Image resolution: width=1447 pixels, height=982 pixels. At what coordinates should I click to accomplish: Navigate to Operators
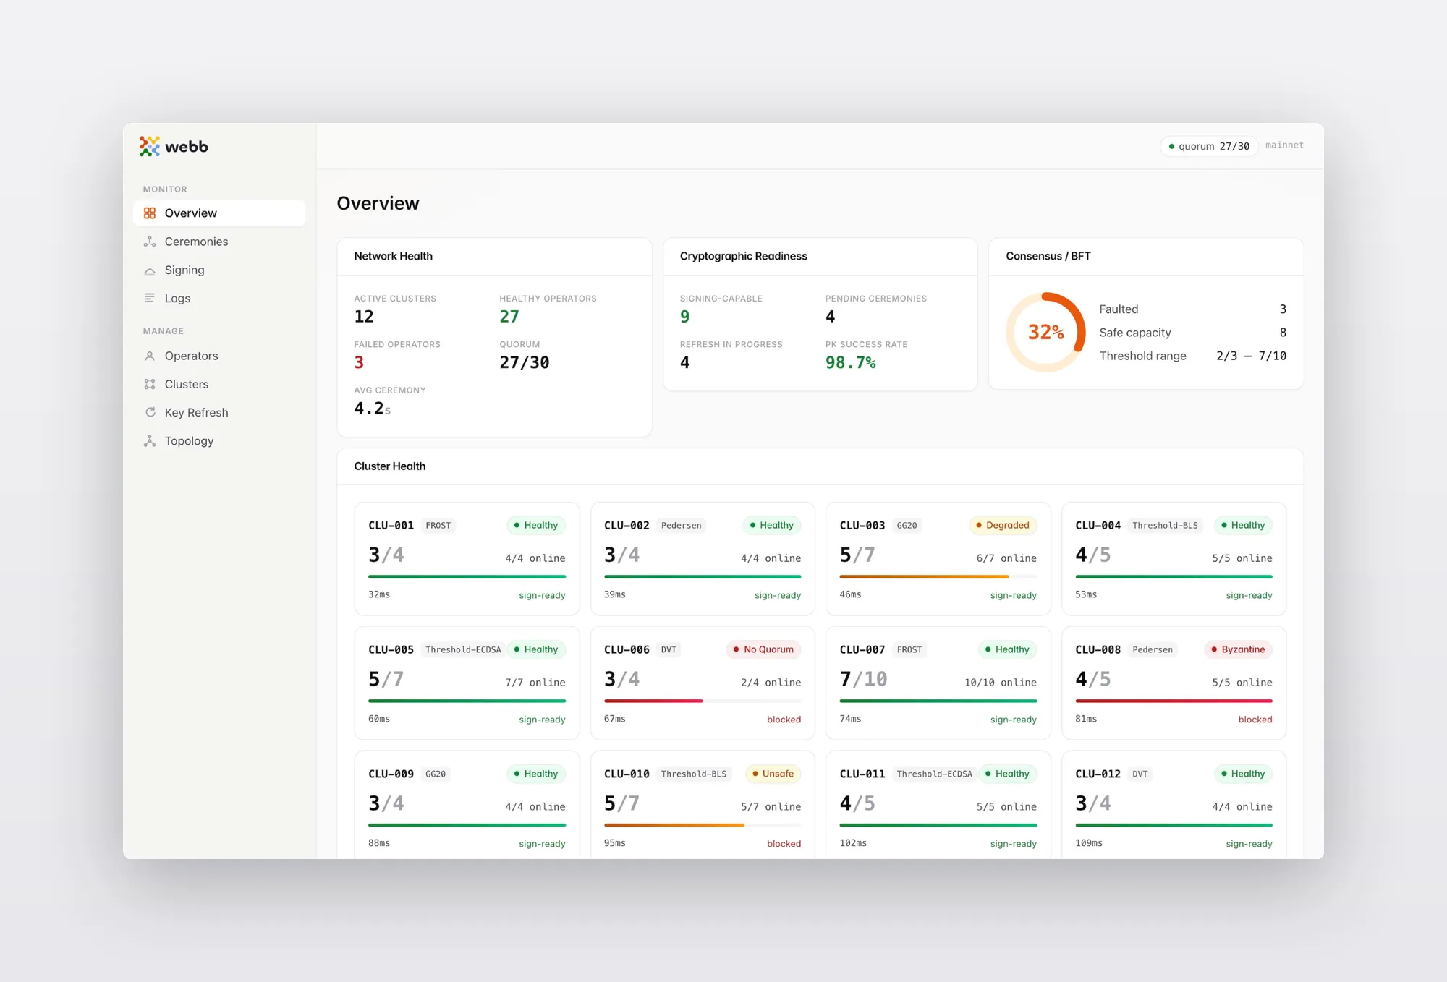pos(219,356)
